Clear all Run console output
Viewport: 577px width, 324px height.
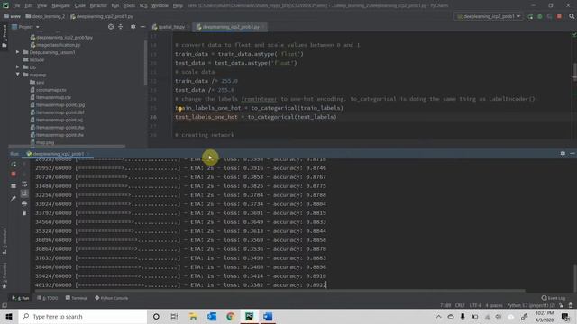24,212
